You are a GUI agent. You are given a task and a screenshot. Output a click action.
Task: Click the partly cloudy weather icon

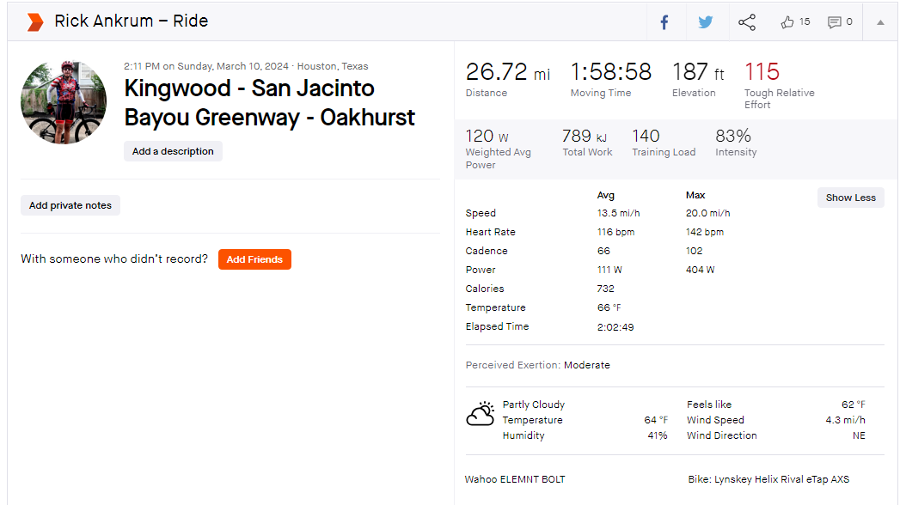(x=481, y=413)
